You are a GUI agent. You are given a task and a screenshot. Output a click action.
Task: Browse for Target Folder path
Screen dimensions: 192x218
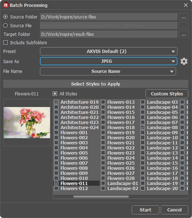tap(184, 34)
